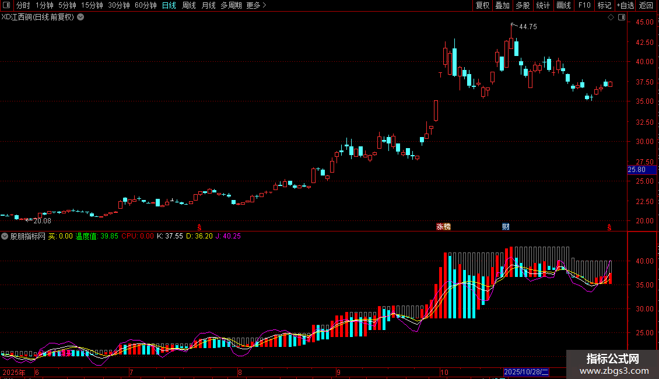This screenshot has width=659, height=379.
Task: Click month 10 on the time axis
Action: tap(444, 372)
